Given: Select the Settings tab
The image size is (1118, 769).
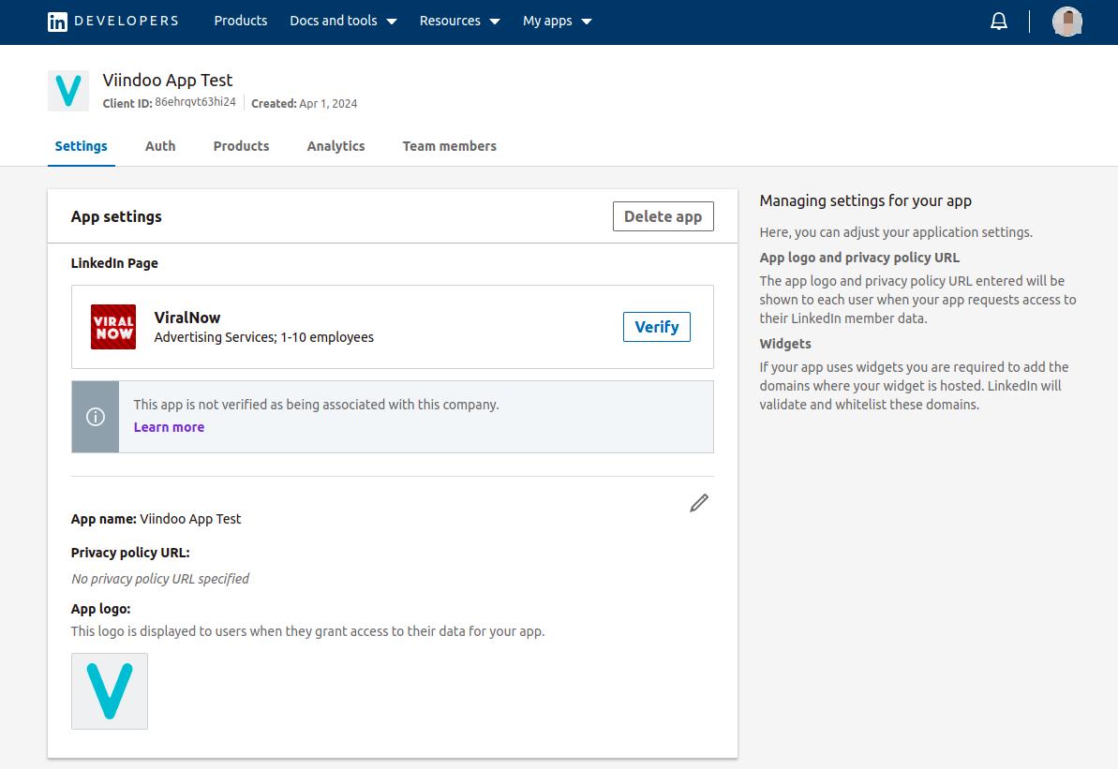Looking at the screenshot, I should (x=82, y=146).
